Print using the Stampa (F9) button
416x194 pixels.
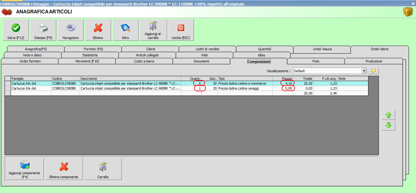click(x=43, y=30)
